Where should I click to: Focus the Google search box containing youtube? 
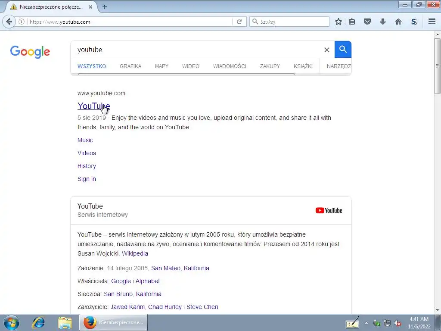(197, 50)
